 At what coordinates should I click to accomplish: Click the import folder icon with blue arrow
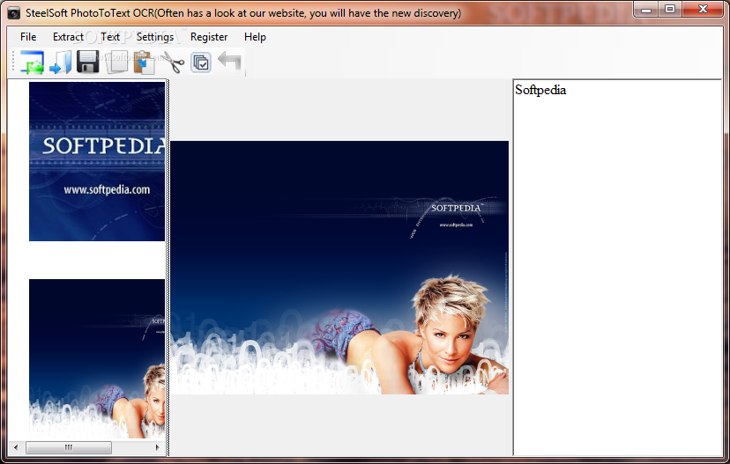(61, 62)
